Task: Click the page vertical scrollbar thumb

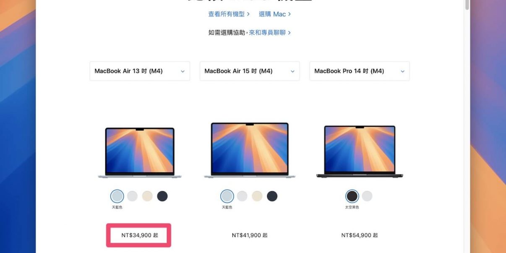Action: tap(467, 5)
